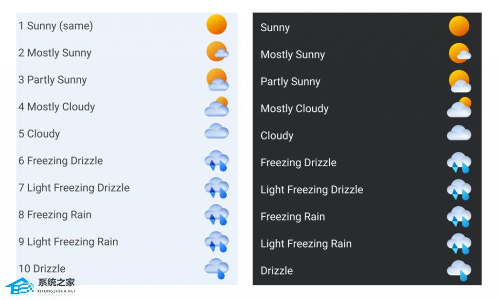Click the Freezing Rain icon in the light panel
Screen dimensions: 498x300
pyautogui.click(x=217, y=215)
